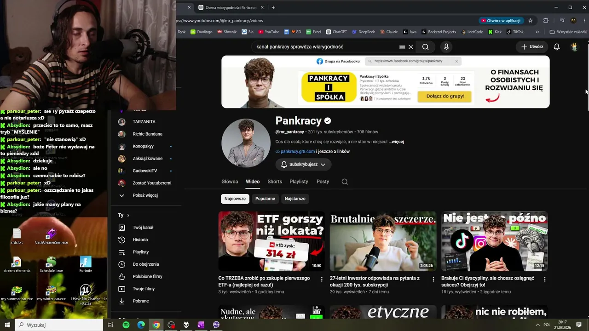The width and height of the screenshot is (589, 331).
Task: Open Task View on the taskbar
Action: coord(110,325)
